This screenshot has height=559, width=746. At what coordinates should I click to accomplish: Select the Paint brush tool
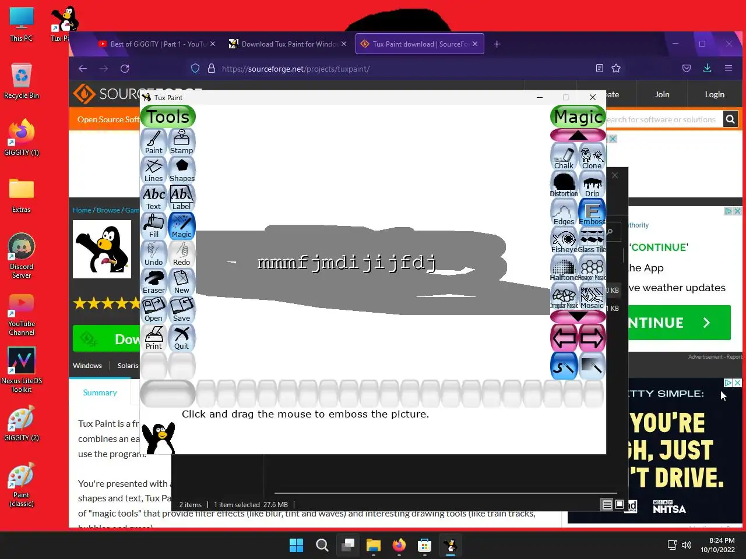[x=154, y=142]
